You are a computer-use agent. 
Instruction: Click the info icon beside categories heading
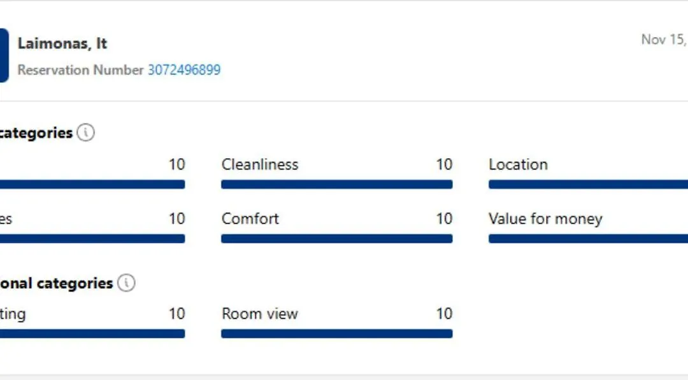tap(85, 132)
